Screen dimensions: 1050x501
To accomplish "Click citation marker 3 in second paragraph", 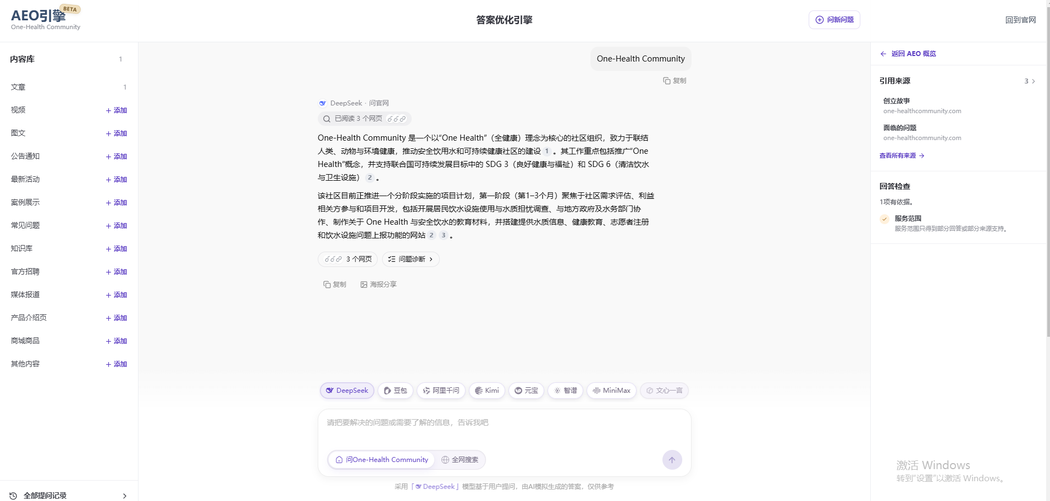I will coord(444,235).
